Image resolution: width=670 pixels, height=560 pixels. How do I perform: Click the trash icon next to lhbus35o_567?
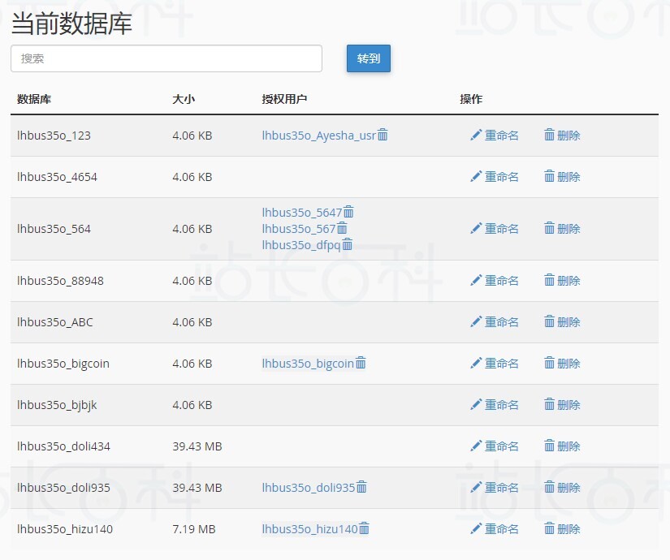point(342,228)
